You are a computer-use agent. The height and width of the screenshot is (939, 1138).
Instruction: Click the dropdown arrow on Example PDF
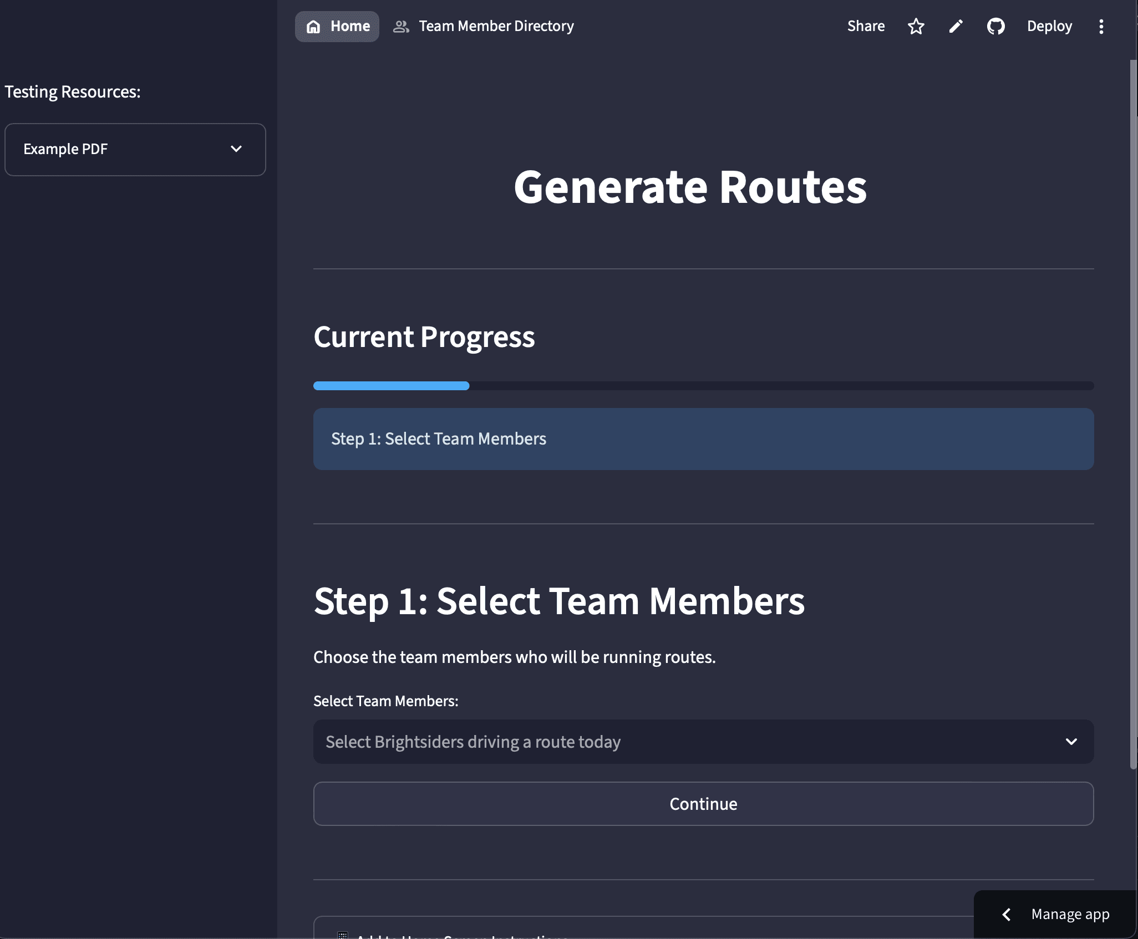[x=236, y=149]
